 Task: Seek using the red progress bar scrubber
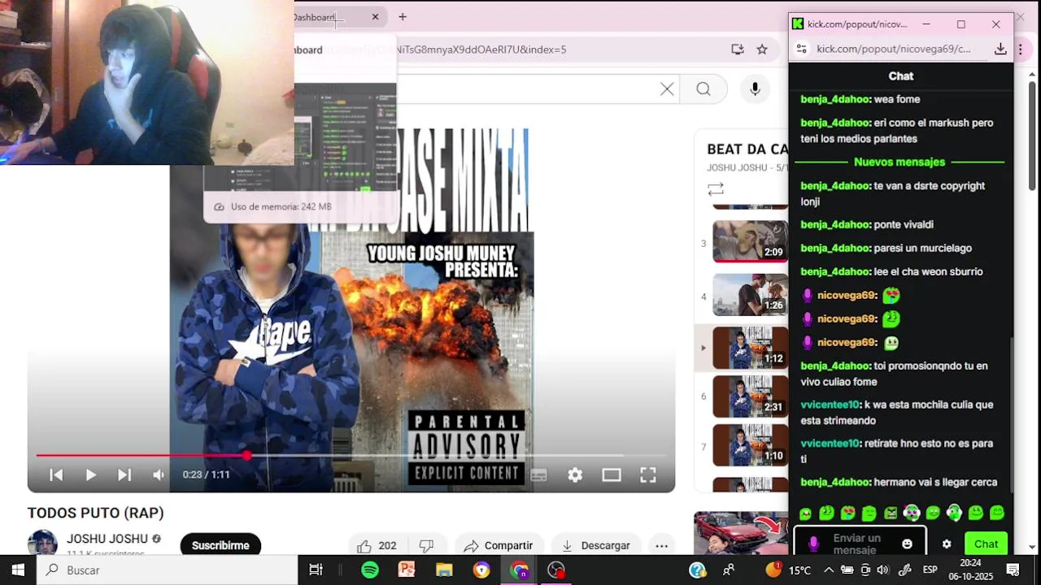coord(246,456)
